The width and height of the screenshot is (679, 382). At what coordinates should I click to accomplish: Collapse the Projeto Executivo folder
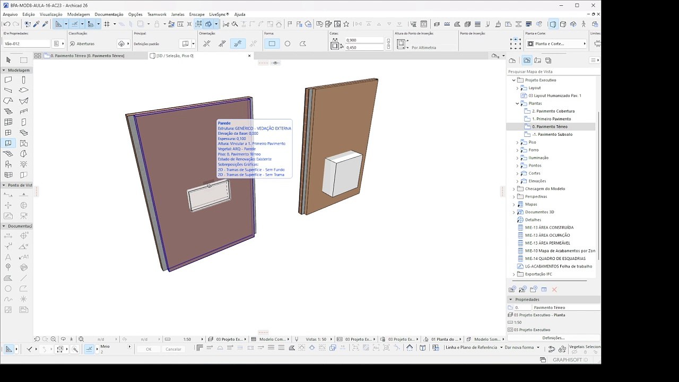(513, 80)
